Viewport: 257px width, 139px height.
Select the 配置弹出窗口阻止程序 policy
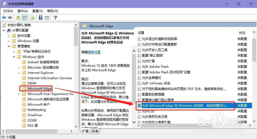click(158, 100)
